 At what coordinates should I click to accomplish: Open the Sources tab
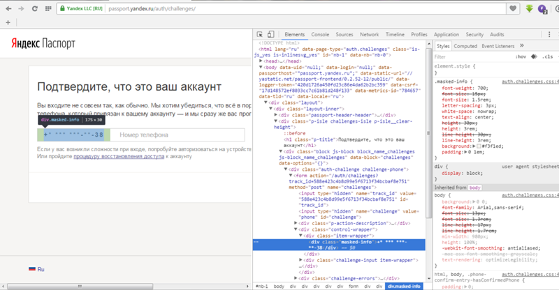coord(344,35)
